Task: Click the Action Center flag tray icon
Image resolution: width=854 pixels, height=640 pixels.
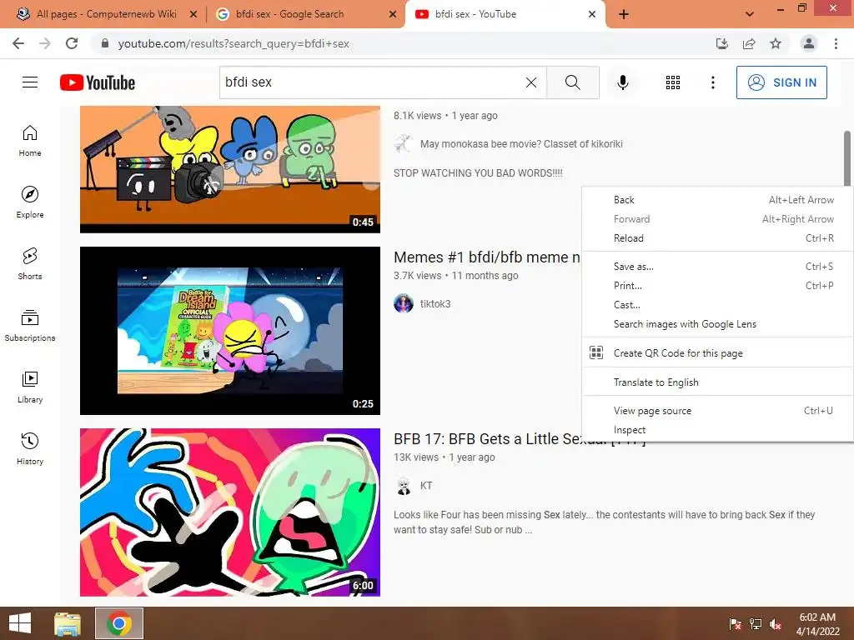Action: point(736,623)
